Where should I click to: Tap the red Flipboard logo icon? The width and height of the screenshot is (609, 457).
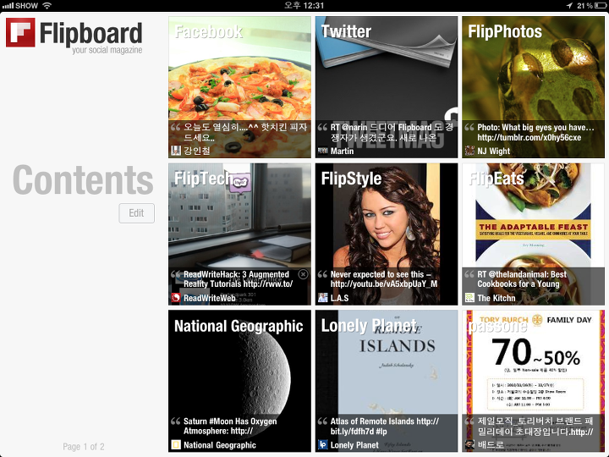point(20,33)
